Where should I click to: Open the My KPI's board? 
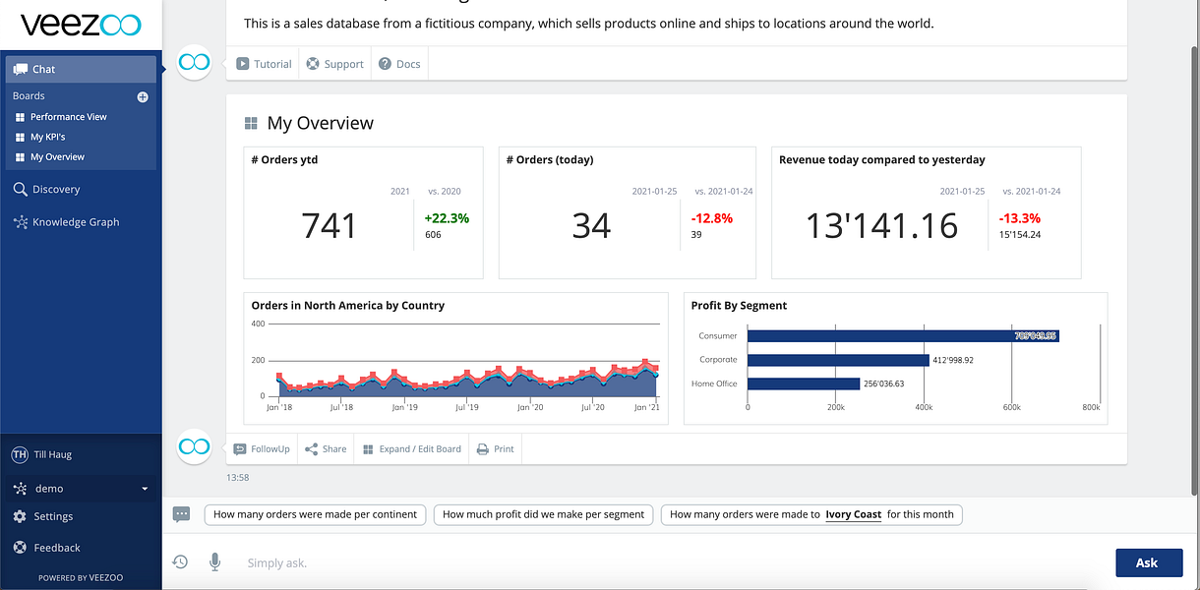pos(47,137)
